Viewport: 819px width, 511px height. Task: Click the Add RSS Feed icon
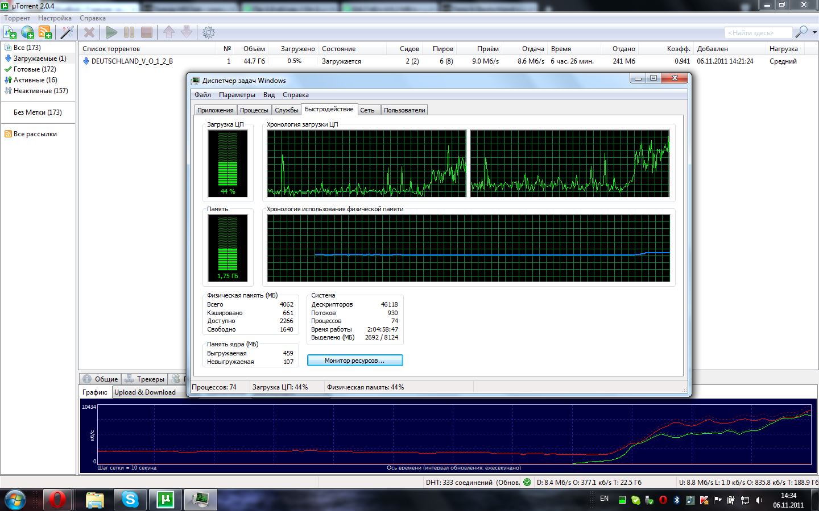click(x=45, y=32)
